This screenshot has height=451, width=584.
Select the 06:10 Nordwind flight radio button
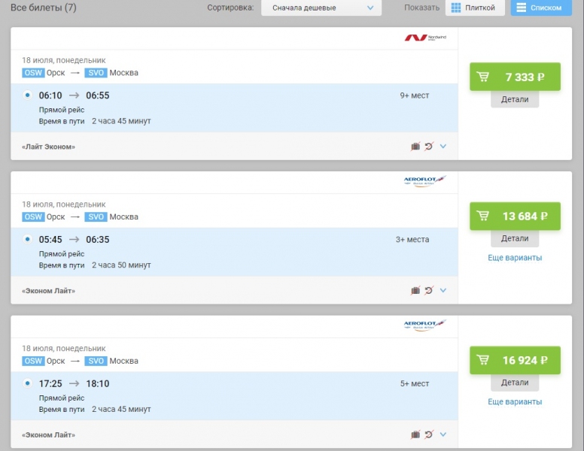[x=28, y=95]
